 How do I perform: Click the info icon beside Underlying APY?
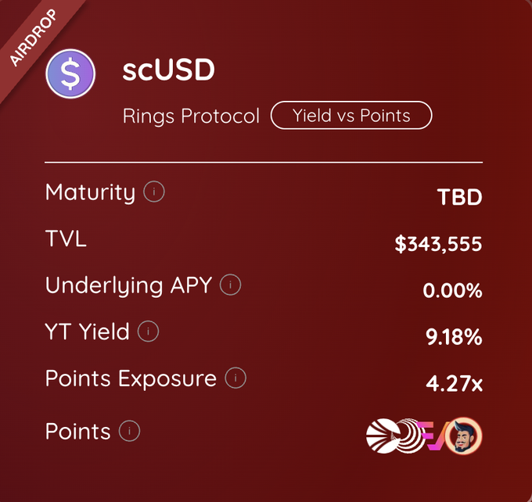[x=230, y=285]
